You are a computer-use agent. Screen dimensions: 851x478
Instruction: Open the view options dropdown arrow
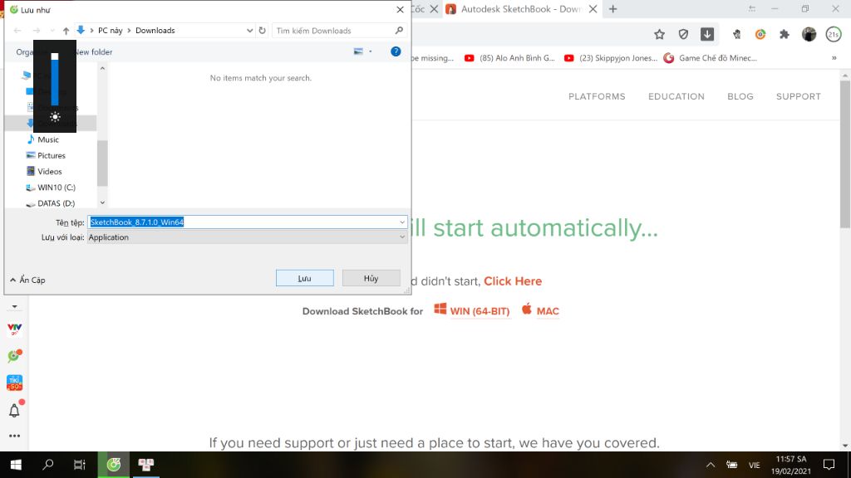tap(371, 51)
